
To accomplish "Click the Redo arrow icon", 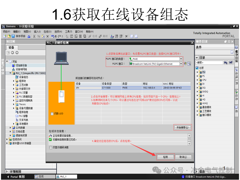I will (x=59, y=36).
